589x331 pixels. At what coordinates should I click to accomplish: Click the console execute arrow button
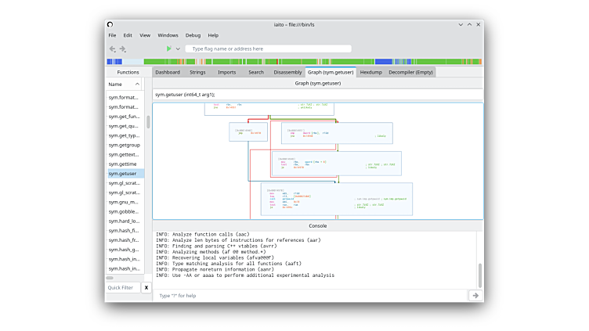[x=475, y=295]
